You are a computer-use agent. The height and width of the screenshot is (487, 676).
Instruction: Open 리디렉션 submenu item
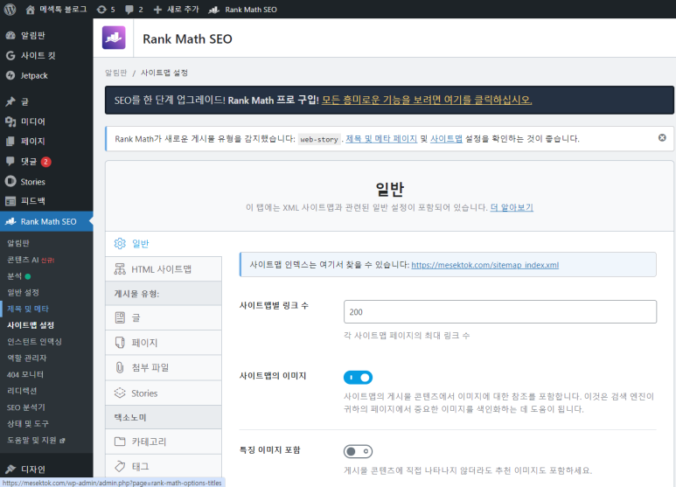click(22, 391)
